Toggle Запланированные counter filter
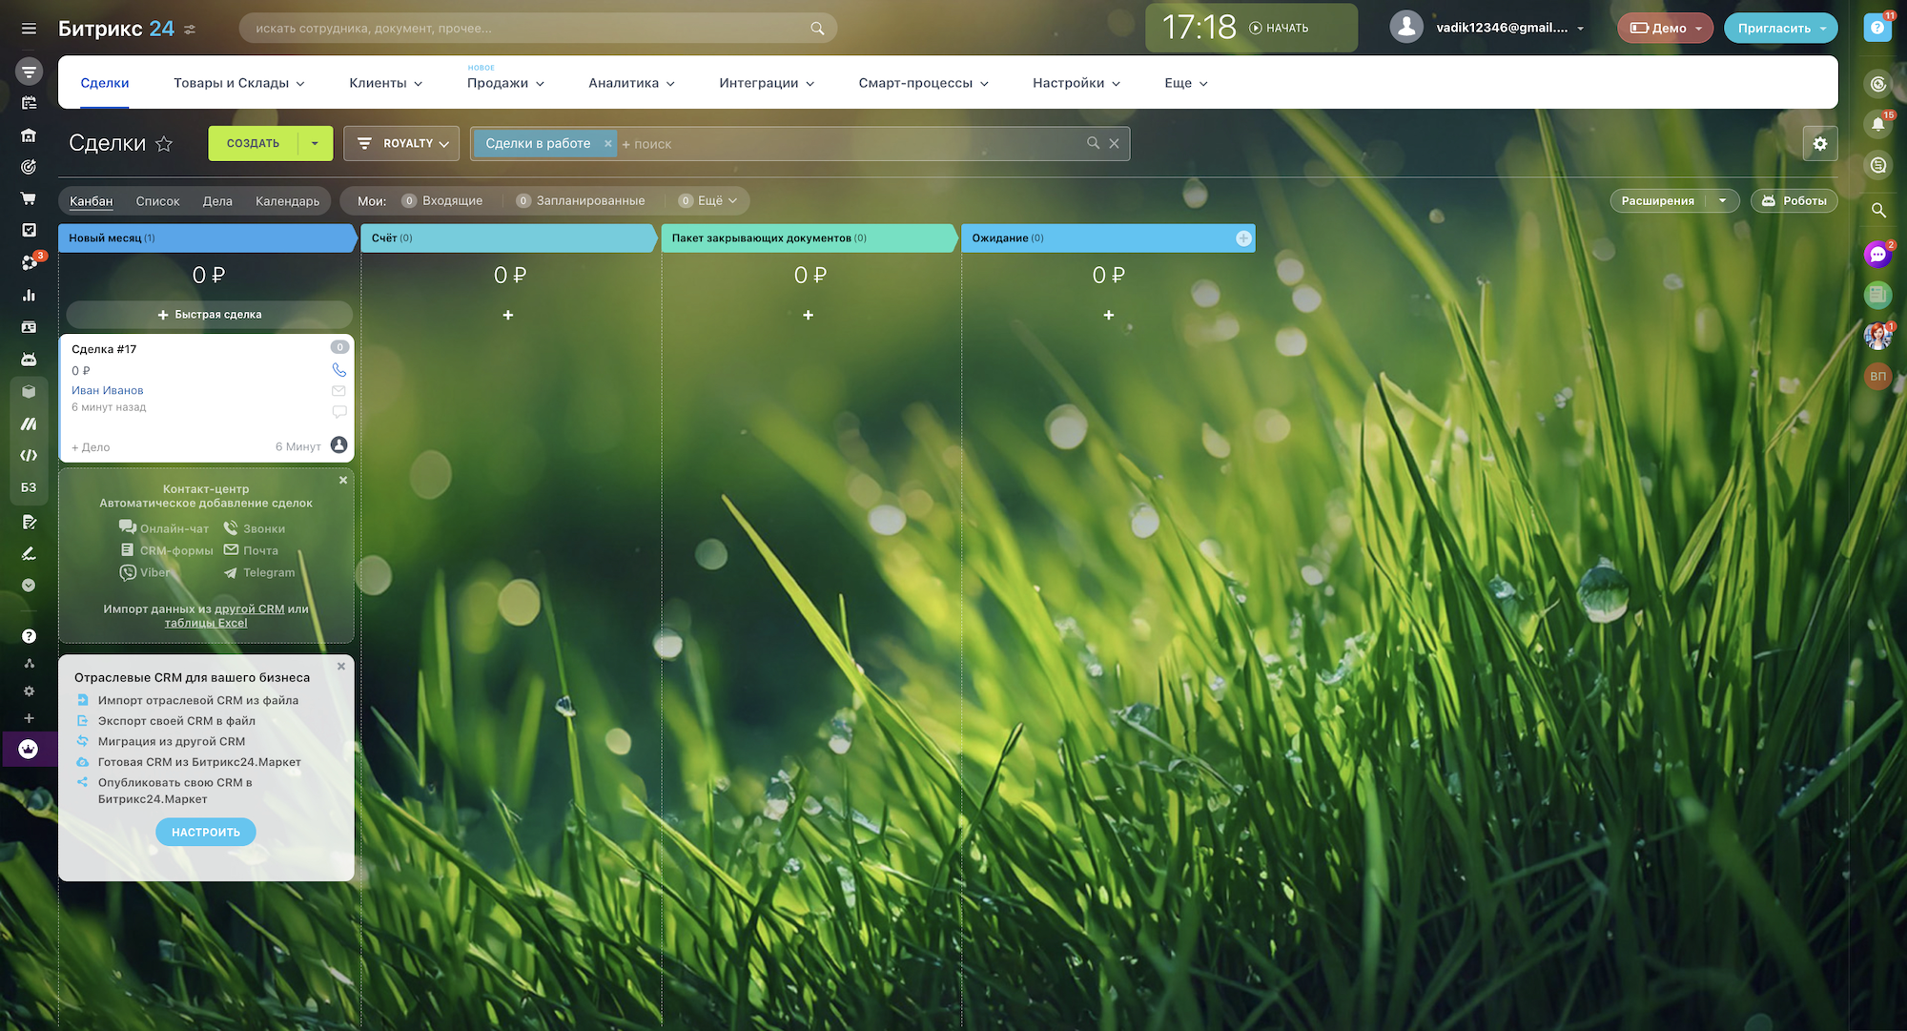The width and height of the screenshot is (1907, 1031). tap(581, 201)
